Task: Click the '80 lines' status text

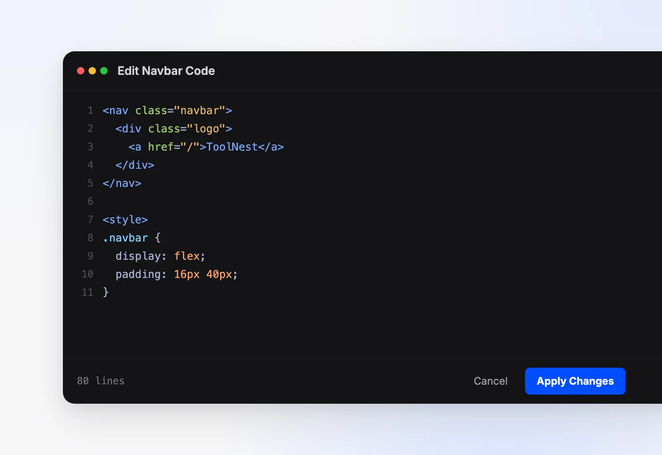Action: pyautogui.click(x=101, y=381)
